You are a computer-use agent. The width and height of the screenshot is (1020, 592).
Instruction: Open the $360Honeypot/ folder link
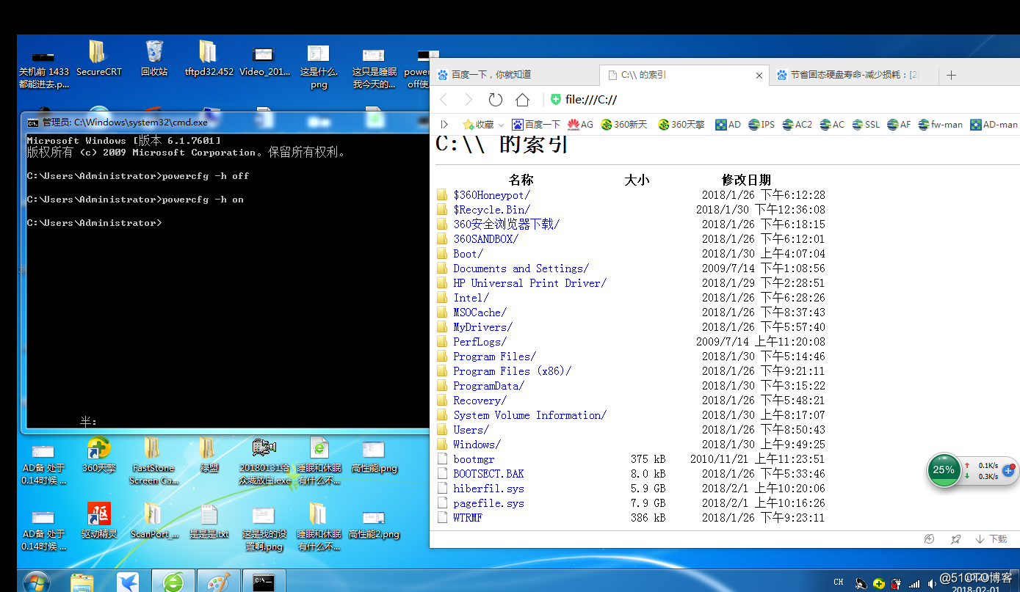491,195
